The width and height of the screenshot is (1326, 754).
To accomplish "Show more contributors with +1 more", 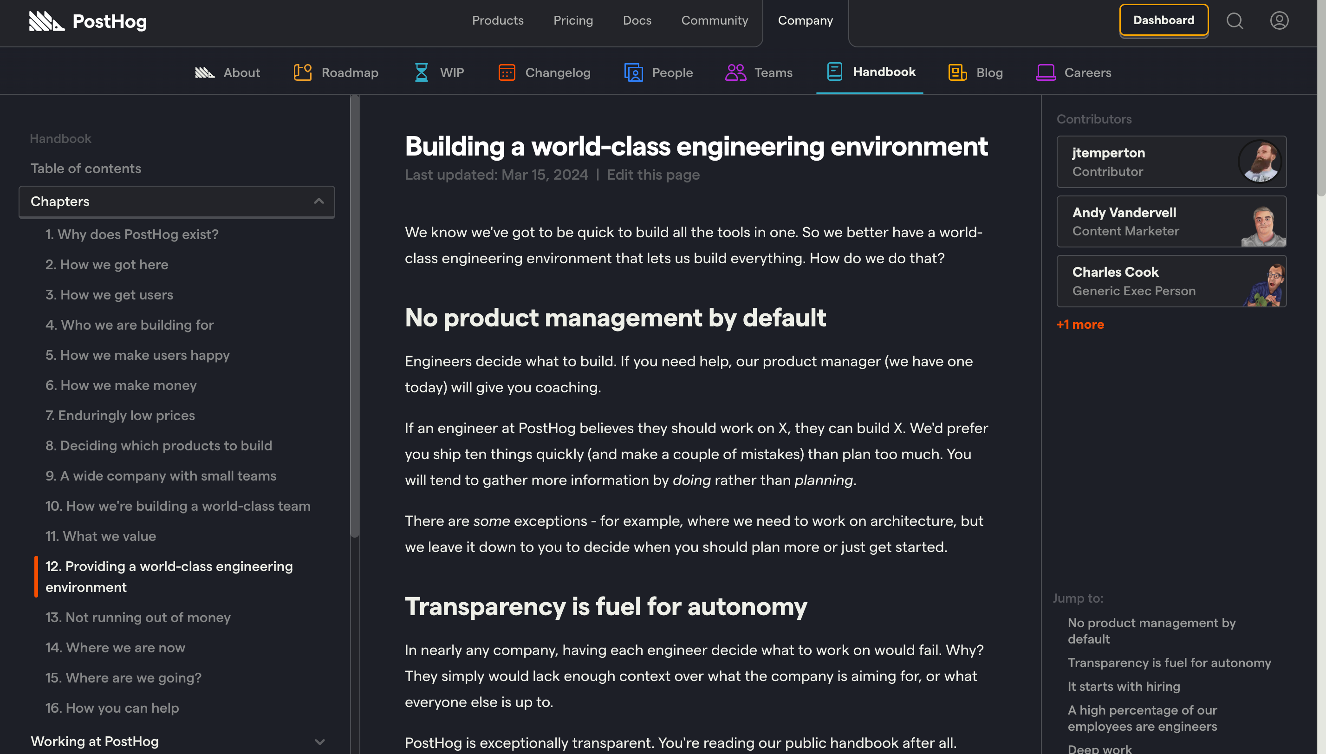I will [x=1080, y=325].
